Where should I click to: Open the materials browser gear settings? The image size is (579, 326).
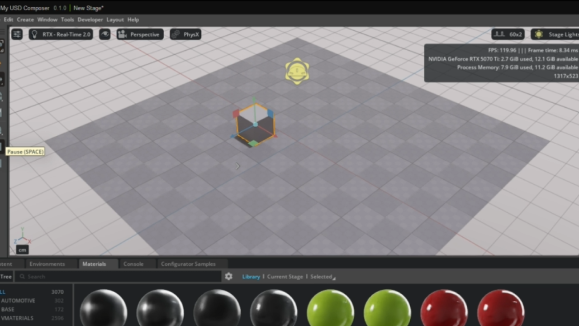coord(228,276)
